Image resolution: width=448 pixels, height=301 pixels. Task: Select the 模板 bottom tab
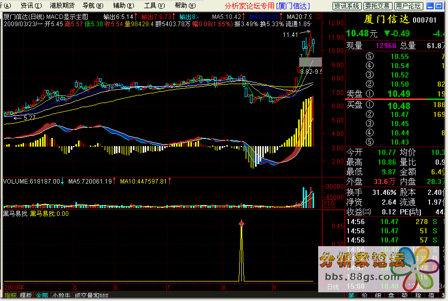[x=26, y=295]
